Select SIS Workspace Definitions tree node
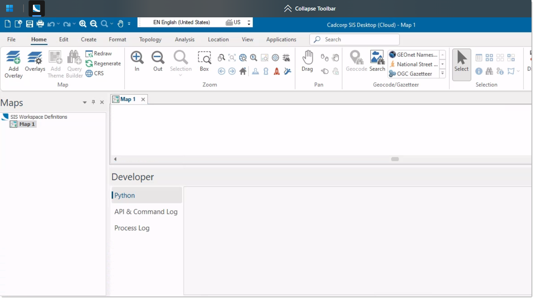 pyautogui.click(x=35, y=117)
